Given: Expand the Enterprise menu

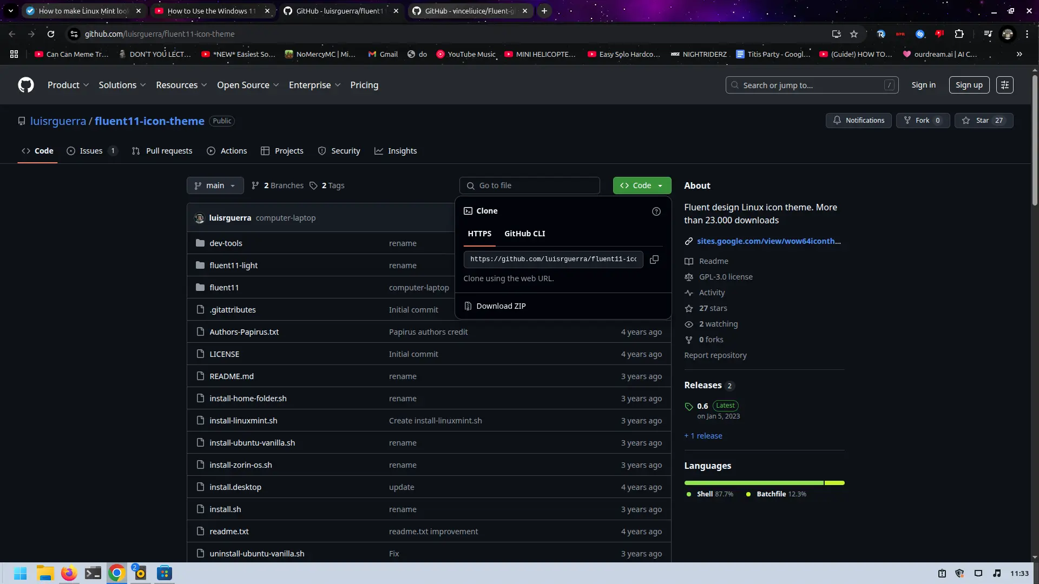Looking at the screenshot, I should click(314, 85).
